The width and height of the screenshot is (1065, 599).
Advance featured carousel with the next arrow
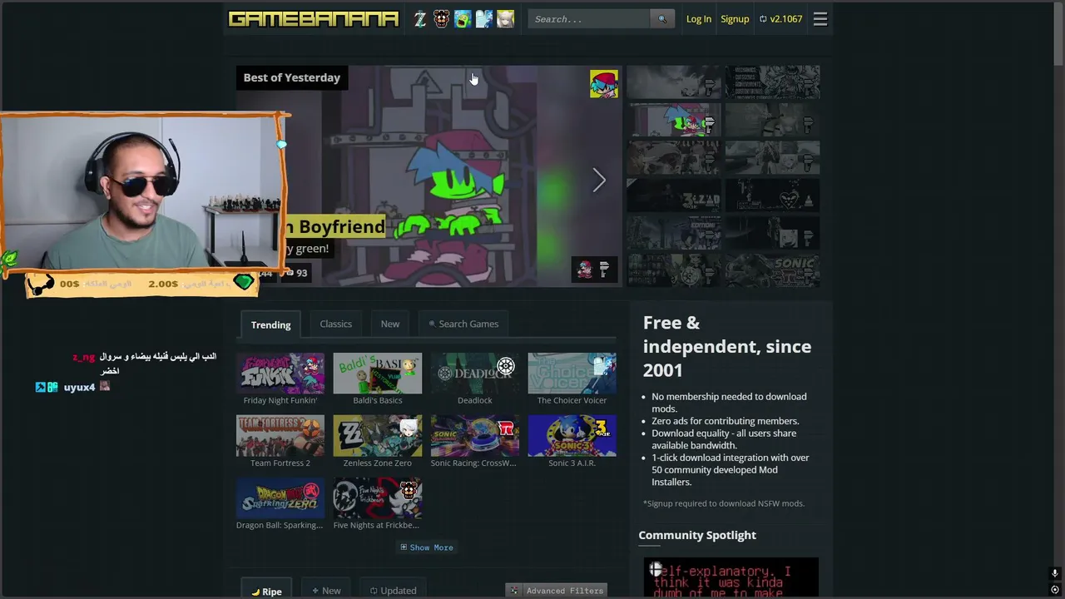tap(599, 180)
